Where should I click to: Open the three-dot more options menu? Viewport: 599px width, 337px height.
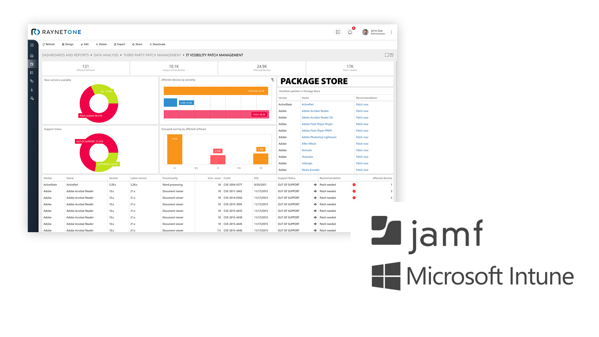pos(391,32)
